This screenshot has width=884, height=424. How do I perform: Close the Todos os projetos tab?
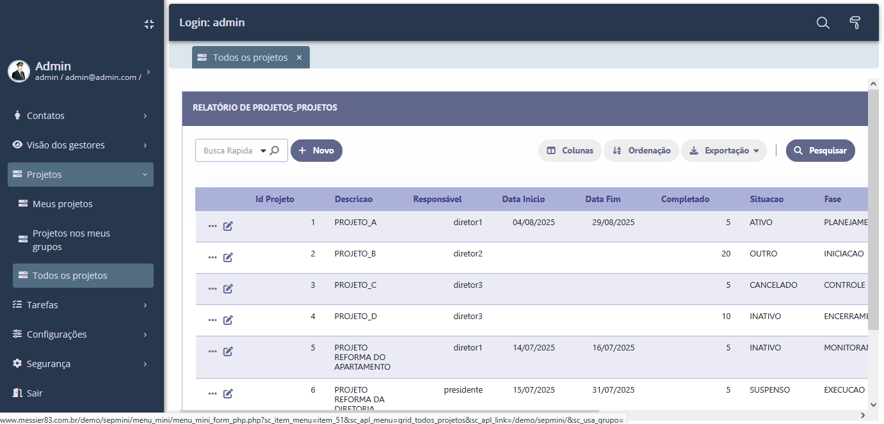299,58
